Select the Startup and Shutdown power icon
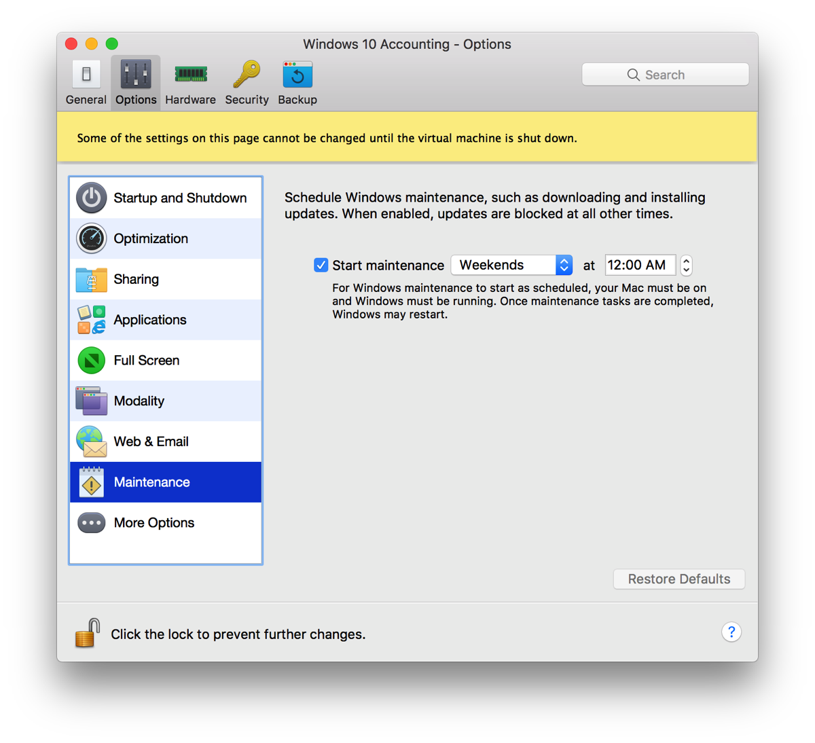This screenshot has height=743, width=815. [x=92, y=198]
